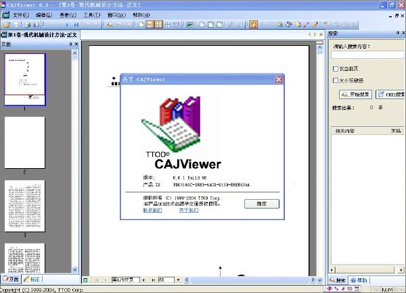The width and height of the screenshot is (406, 293).
Task: Click the heart-shaped toolbar icon
Action: 176,24
